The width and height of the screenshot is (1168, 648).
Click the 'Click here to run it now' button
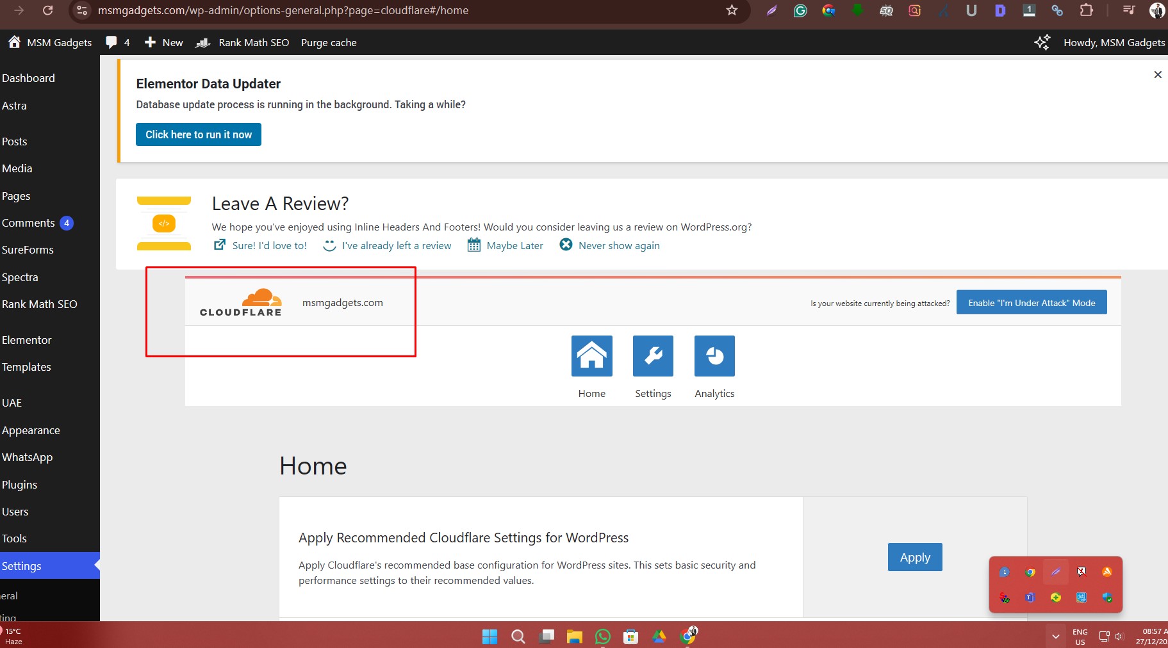point(199,134)
